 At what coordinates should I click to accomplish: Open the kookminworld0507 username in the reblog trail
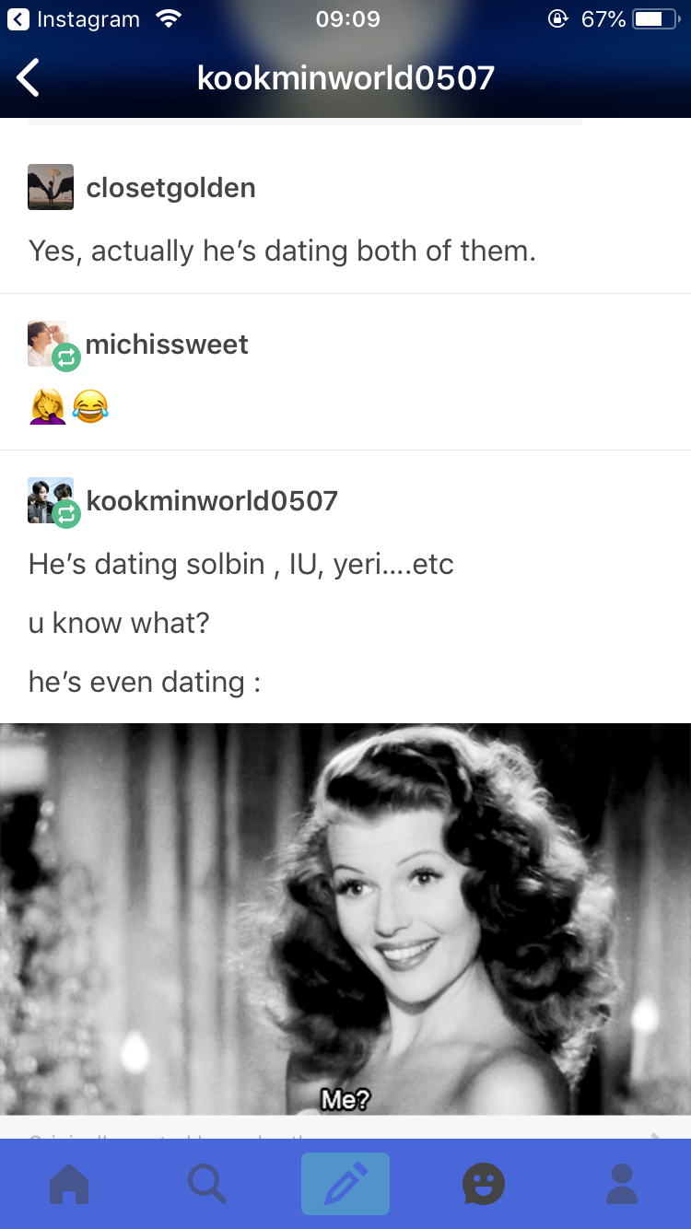tap(212, 501)
